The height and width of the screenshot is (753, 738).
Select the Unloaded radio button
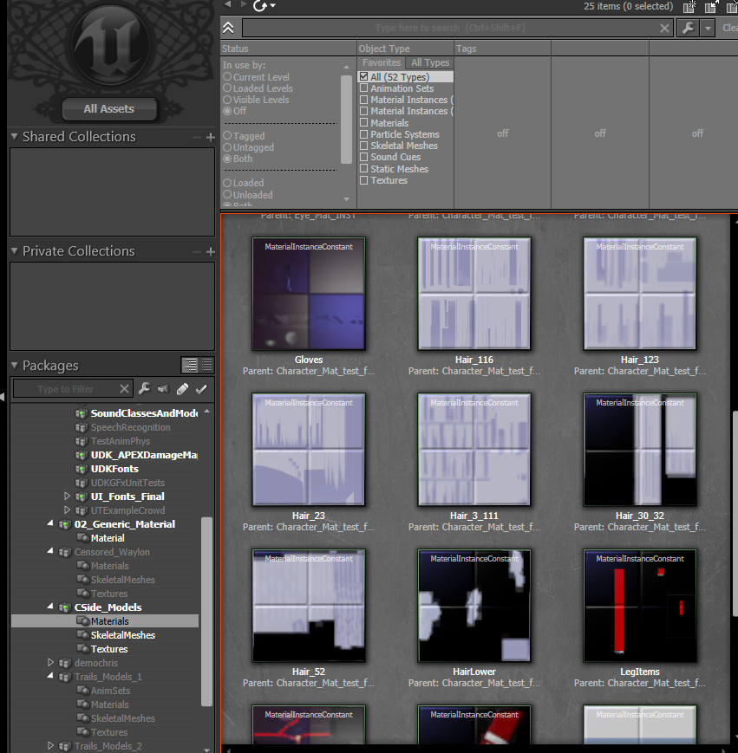coord(228,195)
